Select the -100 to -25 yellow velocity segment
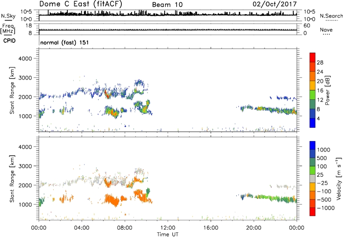The image size is (343, 237). [x=313, y=187]
